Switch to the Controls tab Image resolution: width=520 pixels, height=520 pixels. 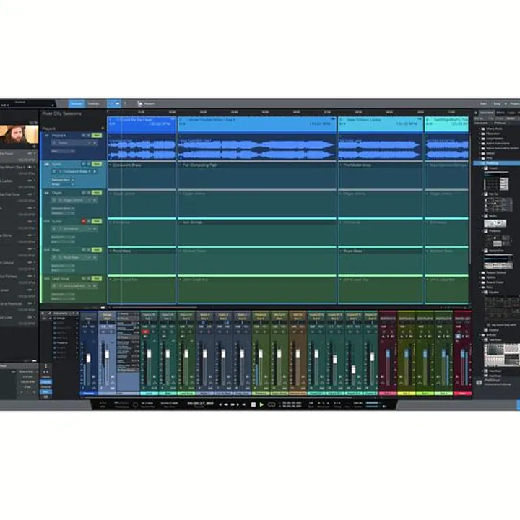(x=93, y=104)
